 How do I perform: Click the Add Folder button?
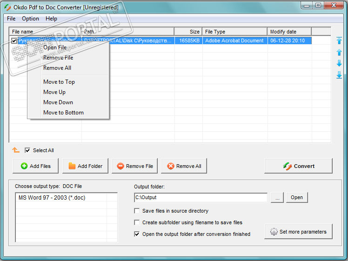pyautogui.click(x=85, y=166)
